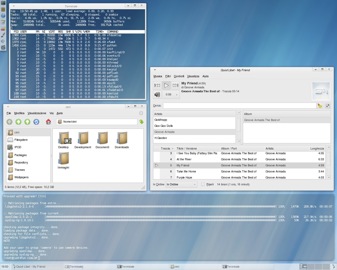This screenshot has height=270, width=337.
Task: Open the Visualizzazione menu
Action: (x=37, y=113)
